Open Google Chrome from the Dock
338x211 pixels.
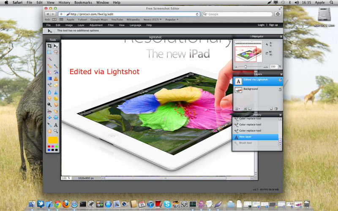[57, 204]
